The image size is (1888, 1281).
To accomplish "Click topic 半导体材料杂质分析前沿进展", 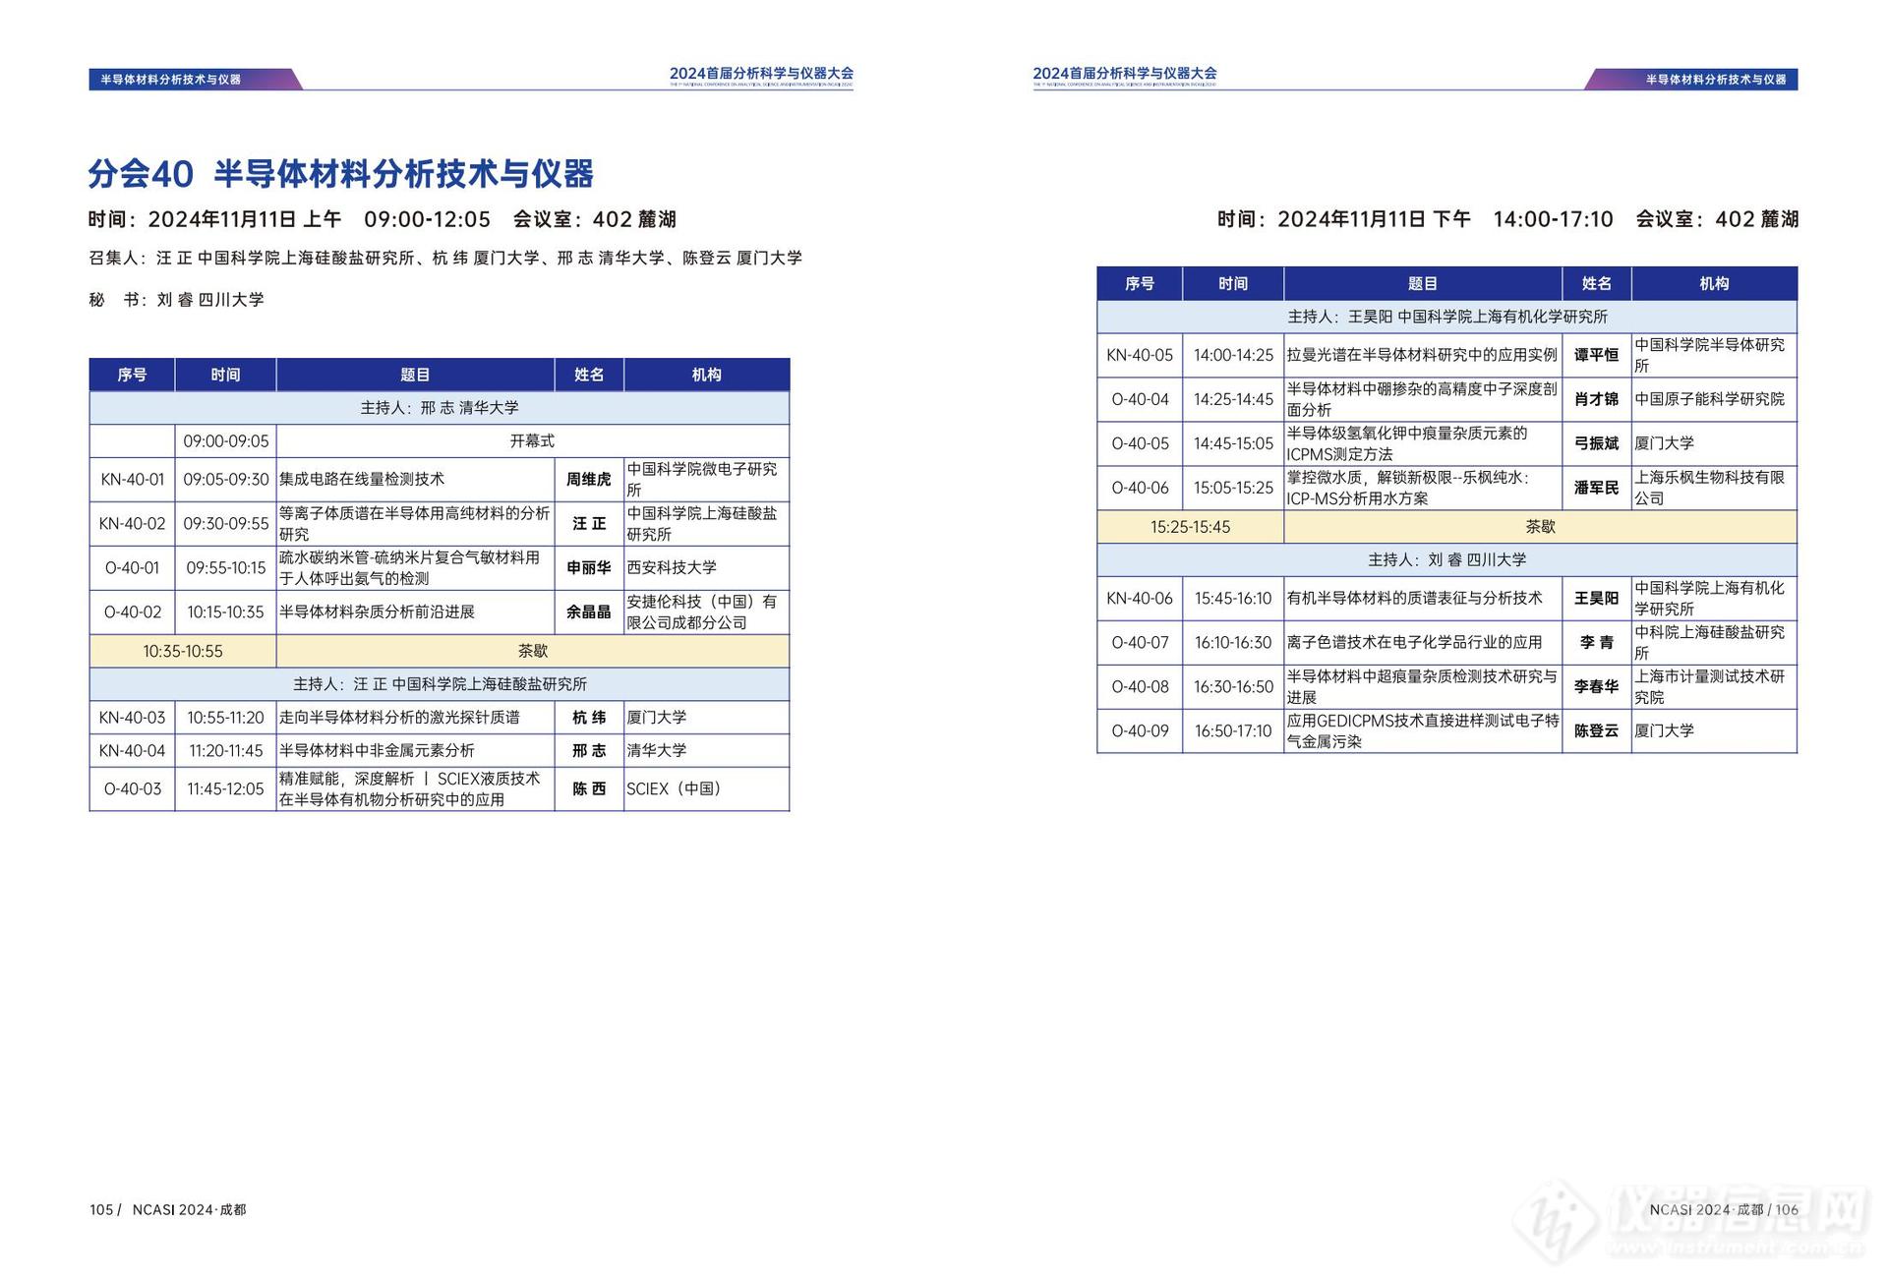I will click(x=377, y=612).
